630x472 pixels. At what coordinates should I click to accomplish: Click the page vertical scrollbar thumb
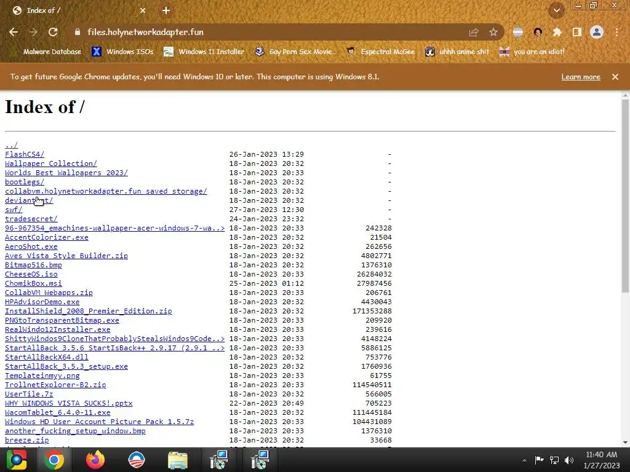pos(625,196)
